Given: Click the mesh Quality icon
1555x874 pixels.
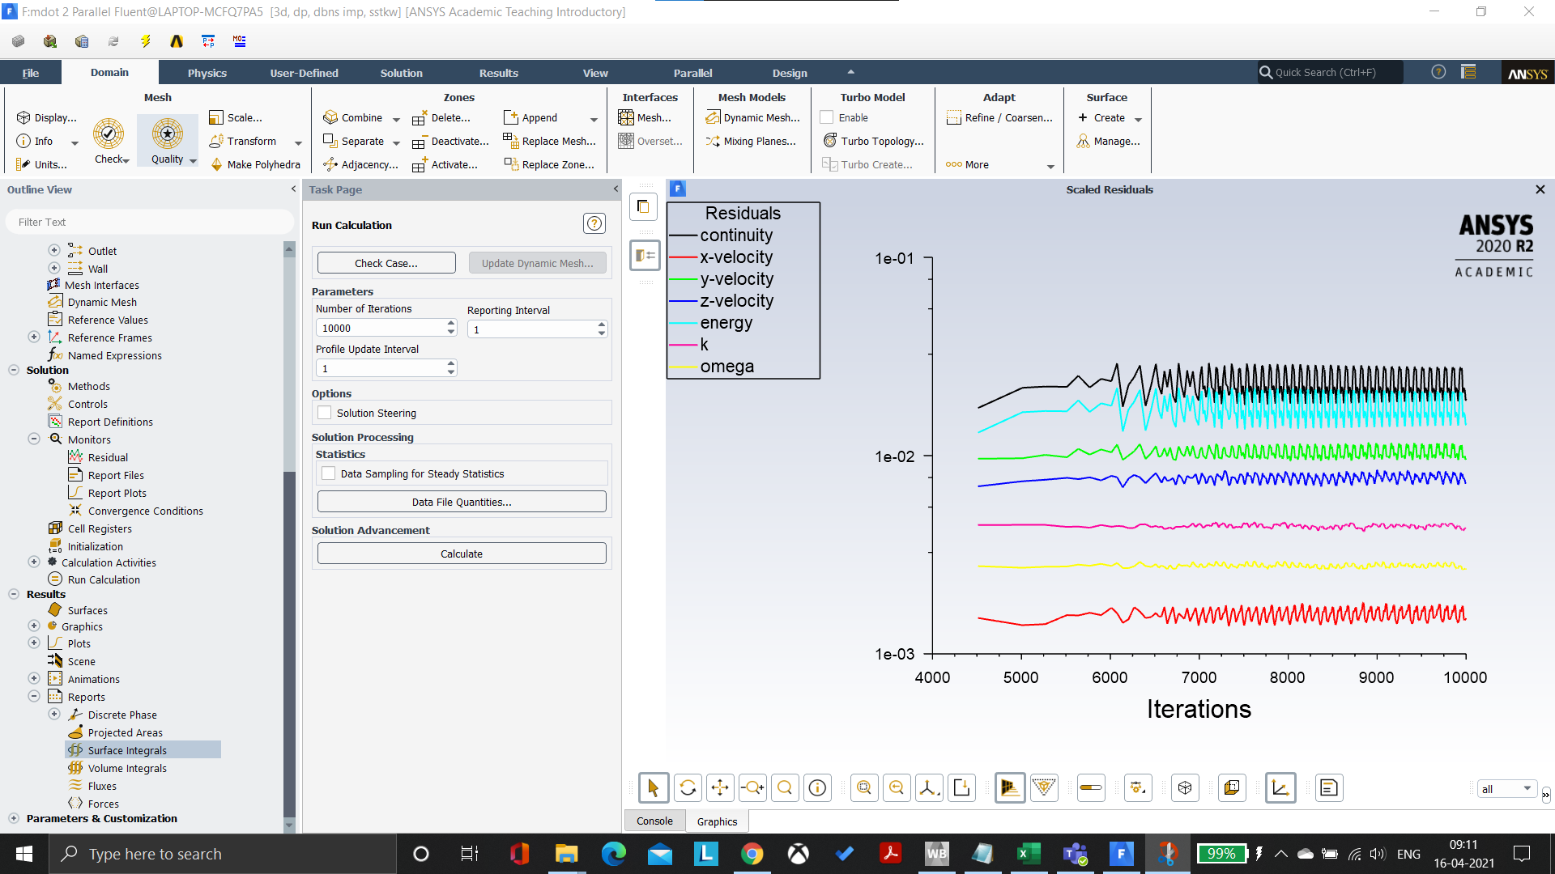Looking at the screenshot, I should (x=168, y=134).
